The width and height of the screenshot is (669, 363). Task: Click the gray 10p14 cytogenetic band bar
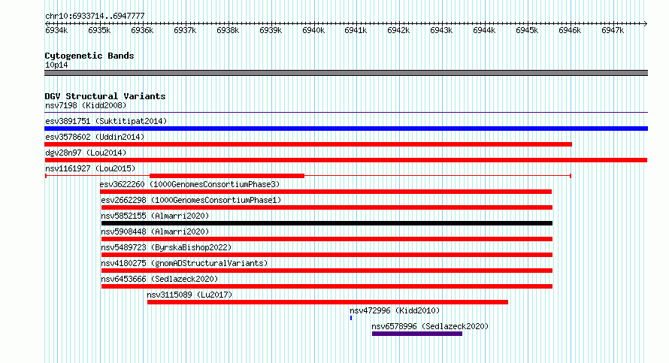(346, 73)
